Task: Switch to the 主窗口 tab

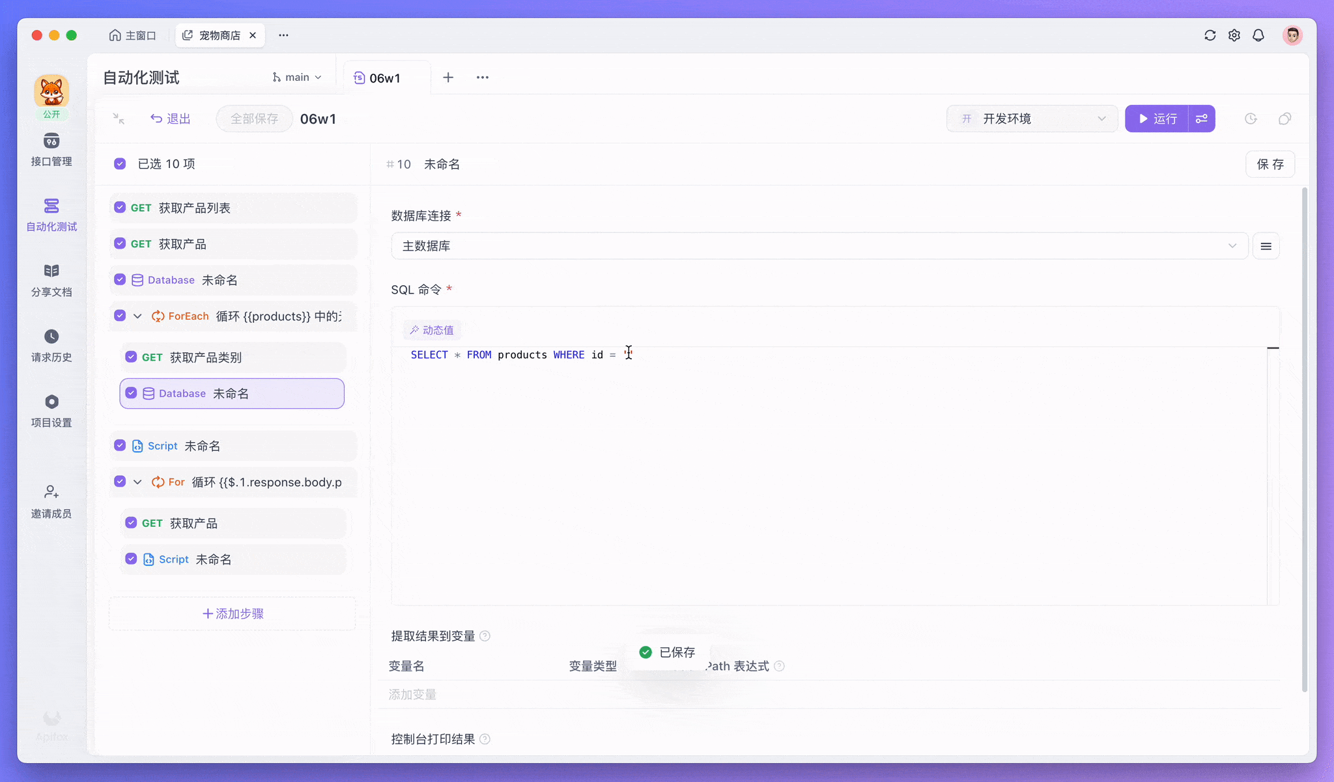Action: click(133, 35)
